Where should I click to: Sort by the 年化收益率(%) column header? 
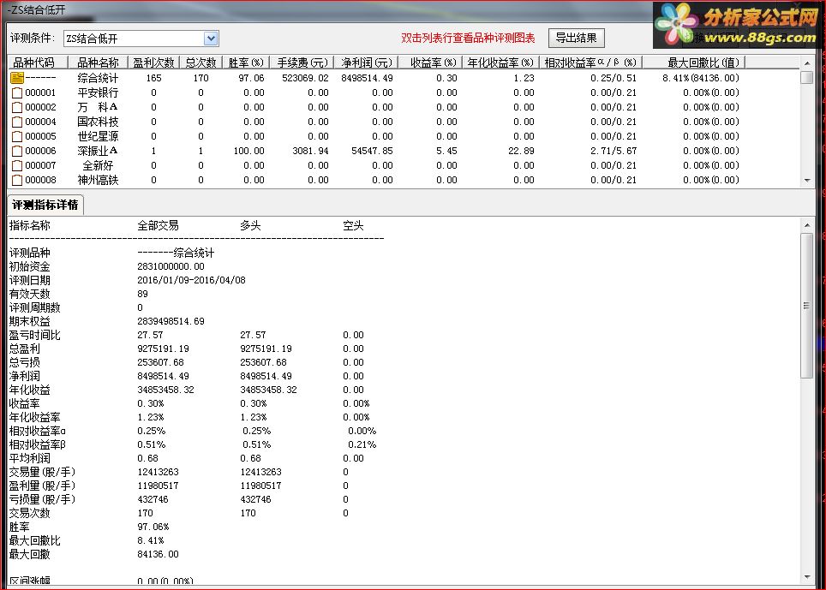pos(500,63)
